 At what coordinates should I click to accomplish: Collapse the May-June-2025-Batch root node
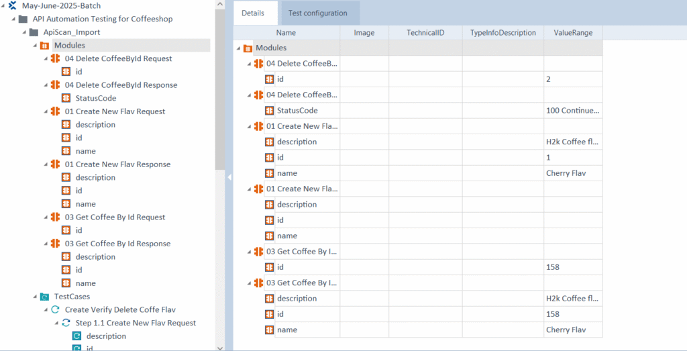click(3, 7)
